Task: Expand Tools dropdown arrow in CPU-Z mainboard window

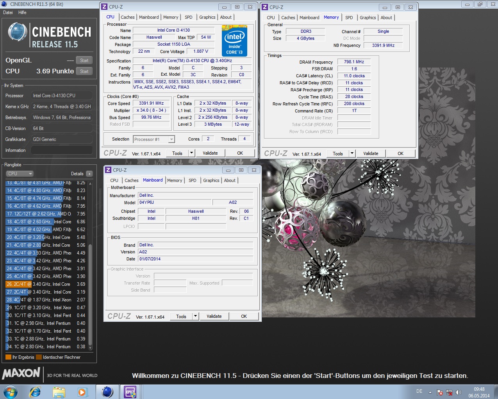Action: [195, 317]
